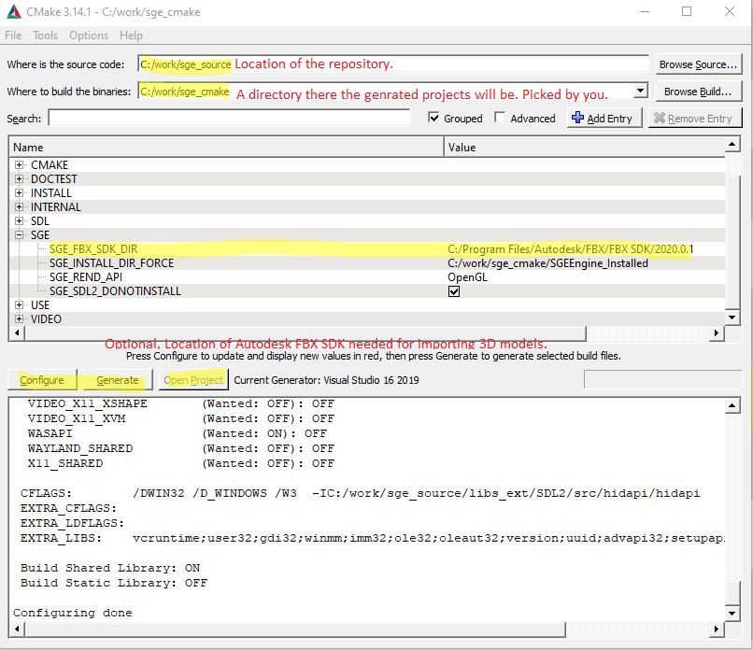Click the 'Configuring done' log line
The image size is (753, 650).
pyautogui.click(x=73, y=613)
